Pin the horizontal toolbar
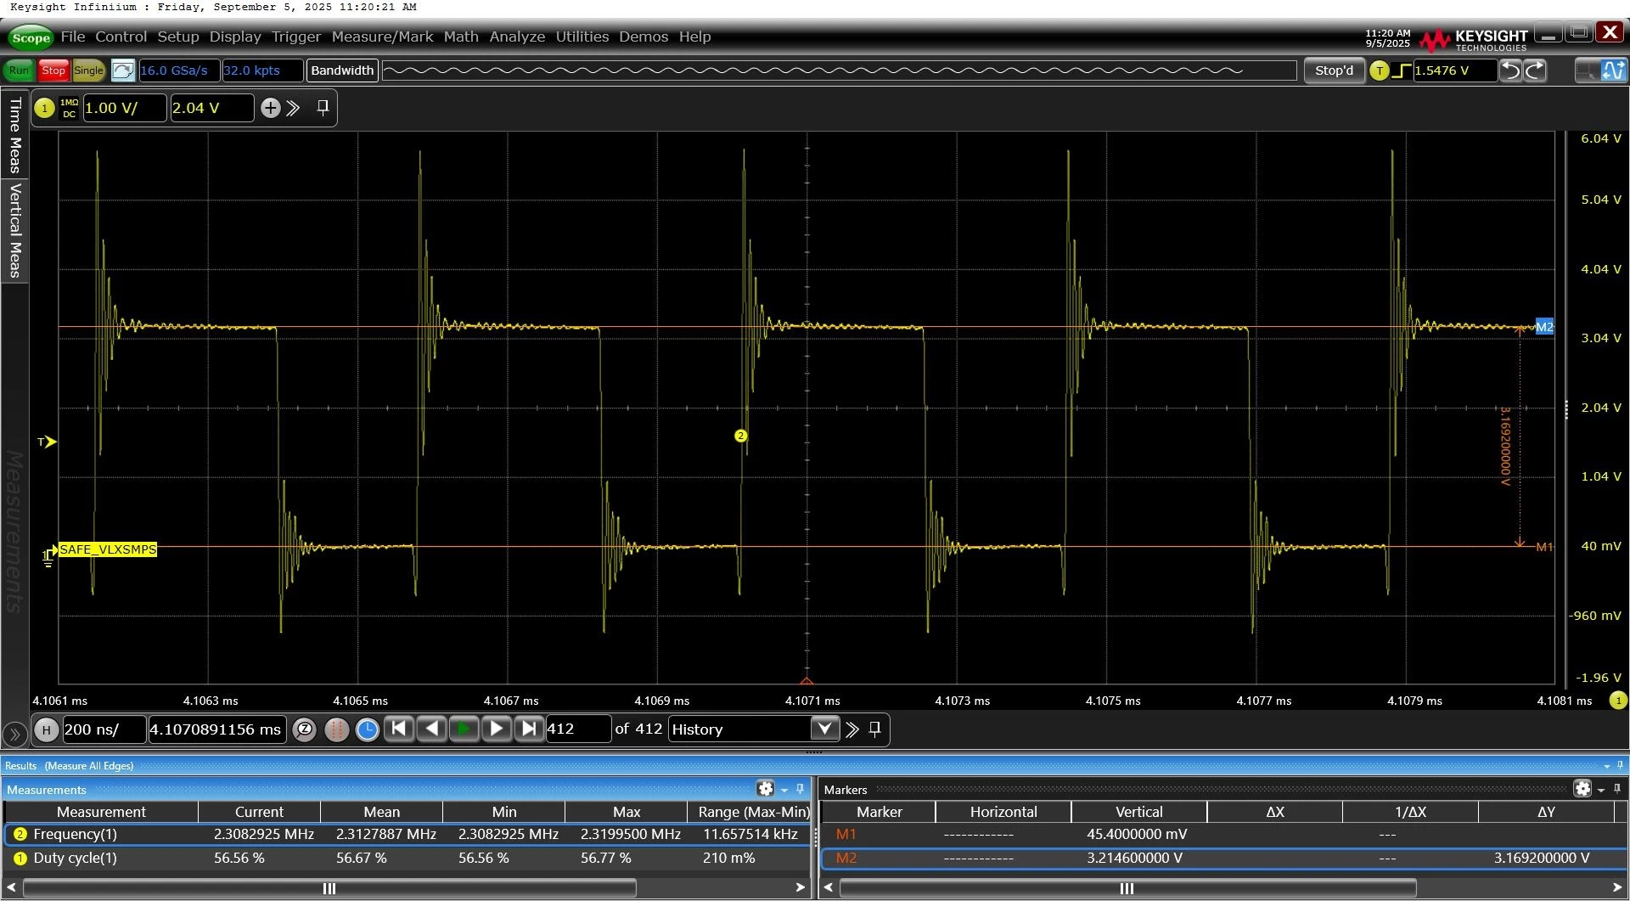This screenshot has height=901, width=1630. coord(875,729)
